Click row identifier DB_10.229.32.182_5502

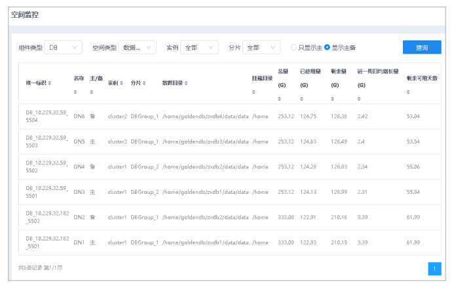pyautogui.click(x=47, y=217)
